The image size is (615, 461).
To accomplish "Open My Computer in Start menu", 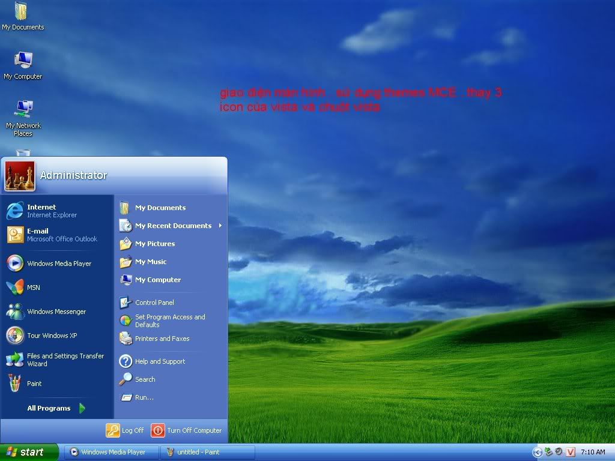I will click(x=171, y=280).
